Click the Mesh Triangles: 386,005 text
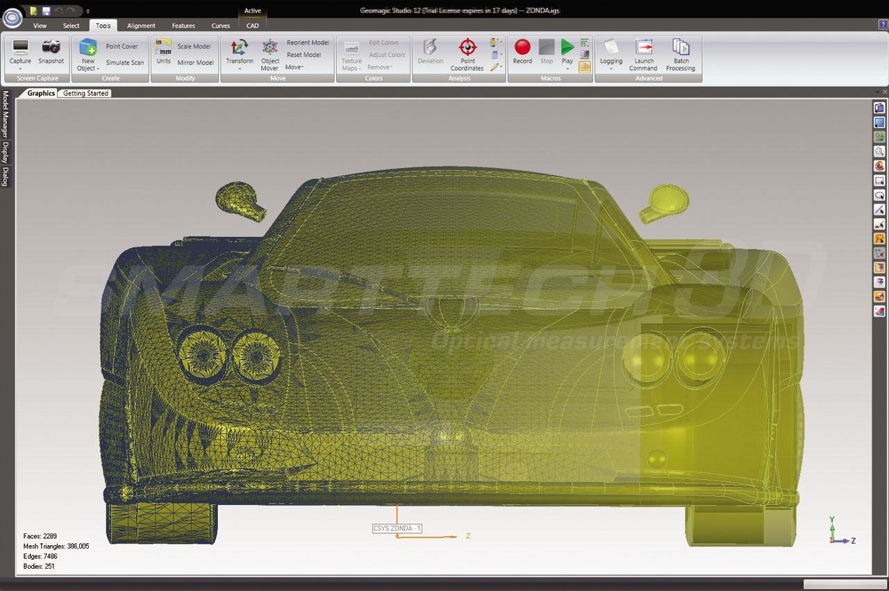 tap(56, 547)
